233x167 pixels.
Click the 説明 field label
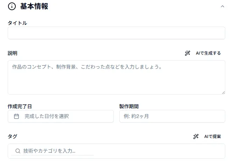click(x=13, y=53)
